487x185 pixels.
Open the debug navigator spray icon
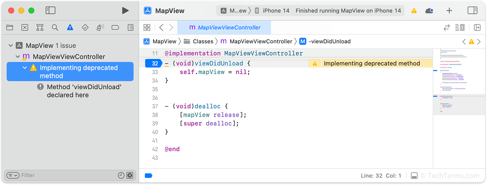(100, 28)
